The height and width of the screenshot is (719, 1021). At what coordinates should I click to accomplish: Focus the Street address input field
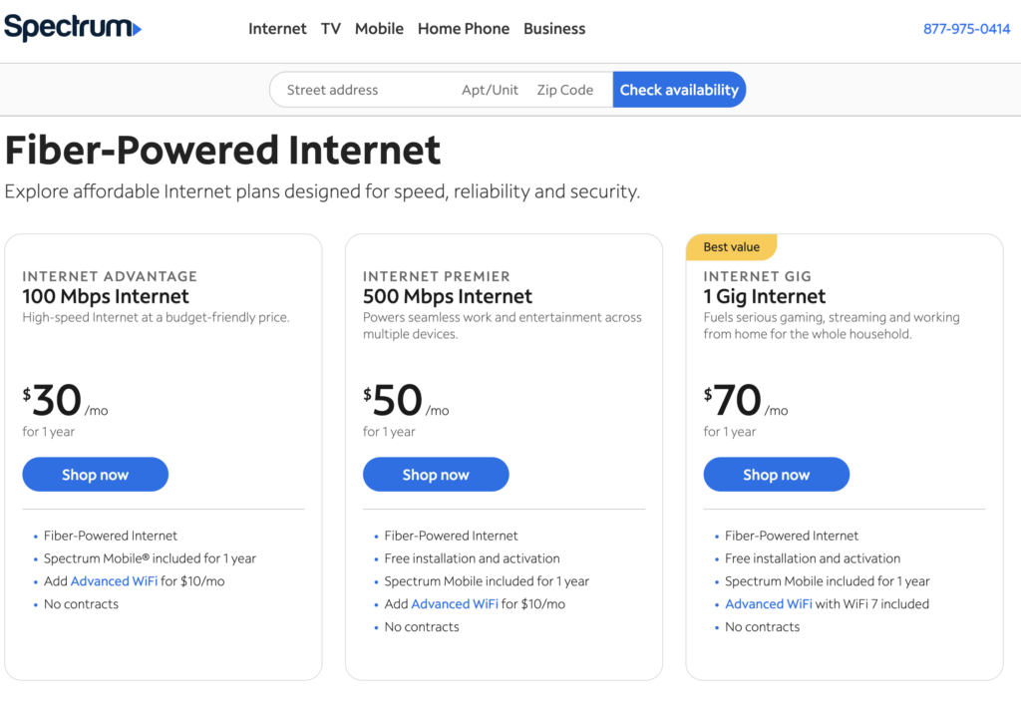(359, 90)
